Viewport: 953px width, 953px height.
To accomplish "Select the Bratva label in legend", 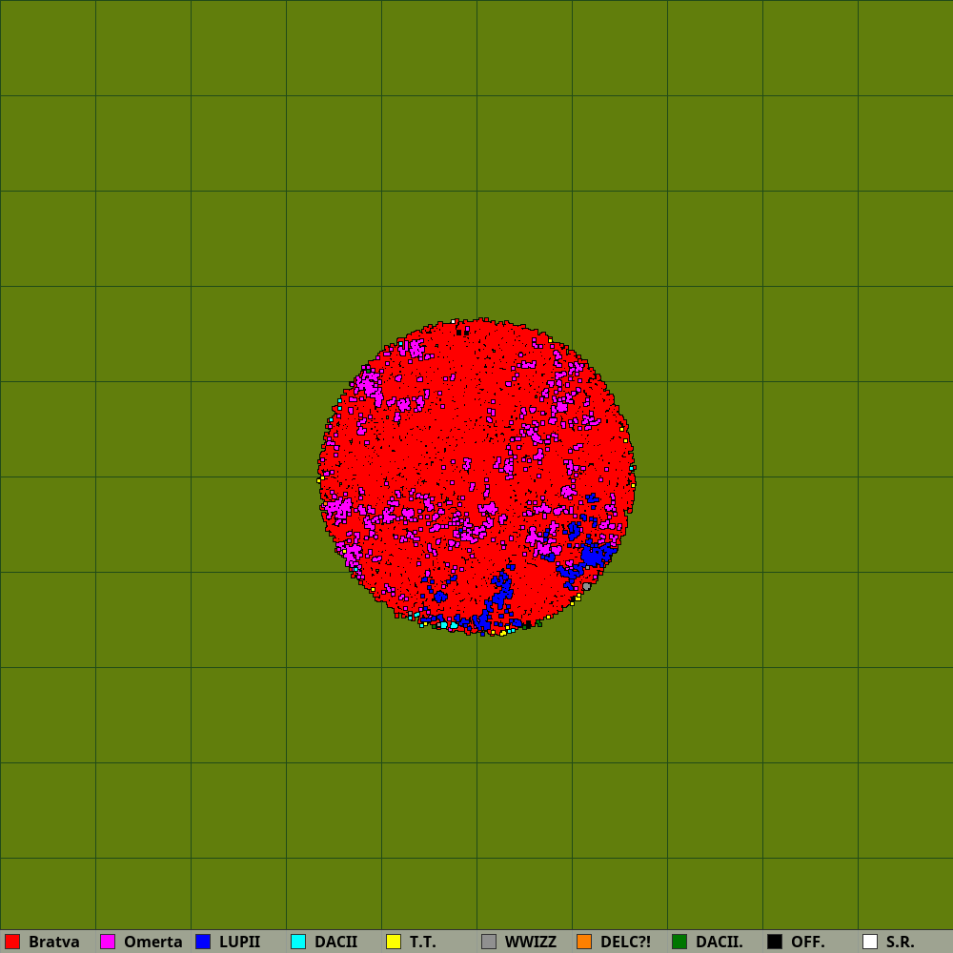I will (54, 942).
